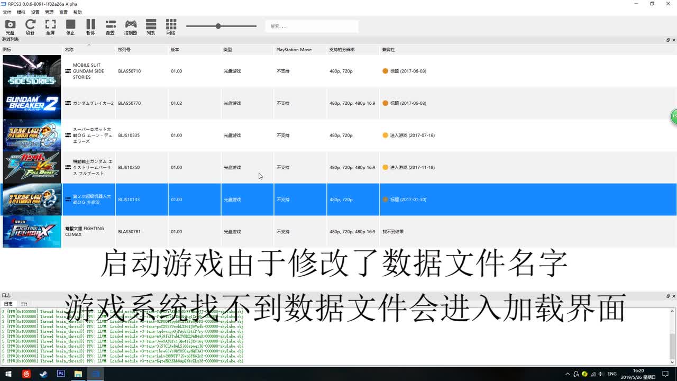Close the game list panel

pos(674,40)
